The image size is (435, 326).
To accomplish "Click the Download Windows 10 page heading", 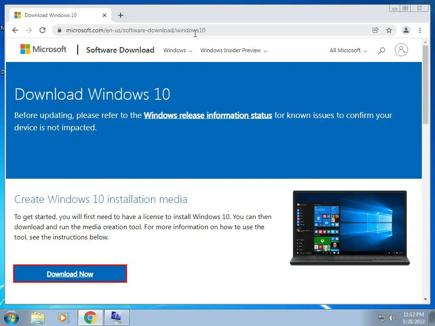I will pyautogui.click(x=92, y=94).
